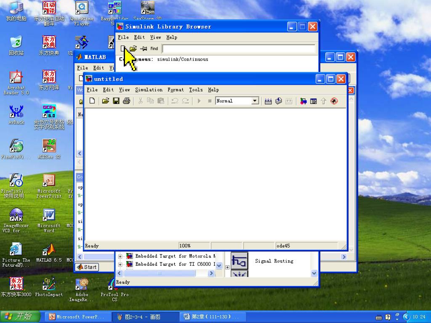This screenshot has width=431, height=323.
Task: Open the Windows 开始 start button
Action: click(20, 317)
